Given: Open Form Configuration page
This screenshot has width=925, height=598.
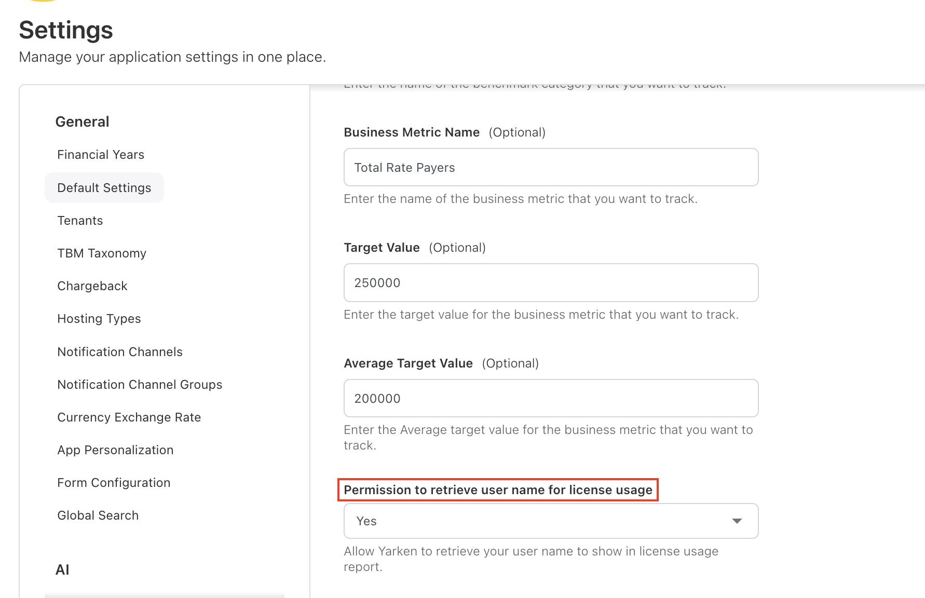Looking at the screenshot, I should tap(114, 483).
